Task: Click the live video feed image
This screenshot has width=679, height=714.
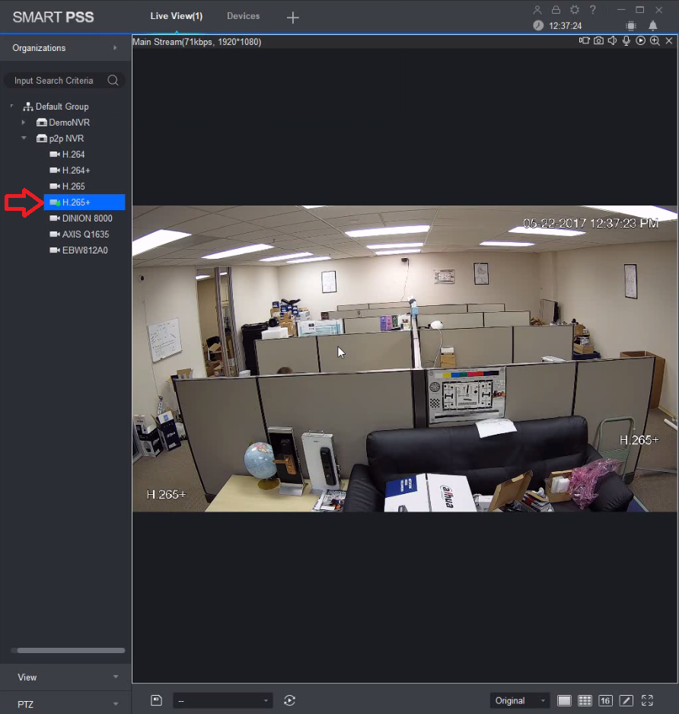Action: pos(404,359)
